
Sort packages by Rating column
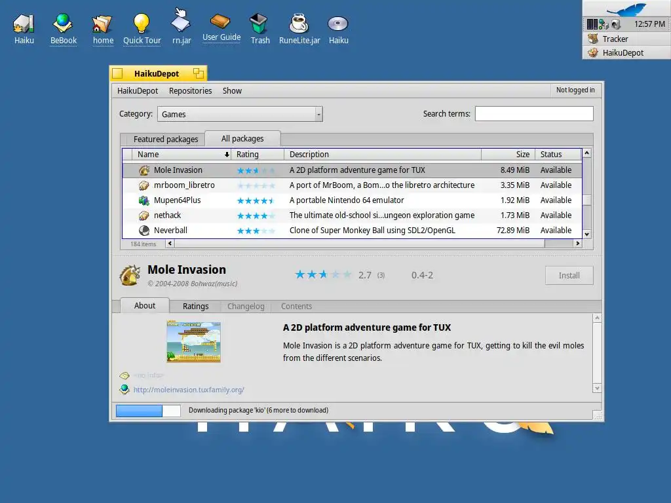tap(258, 155)
